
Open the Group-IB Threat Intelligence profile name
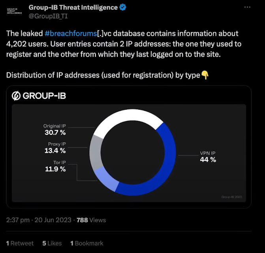(x=73, y=8)
